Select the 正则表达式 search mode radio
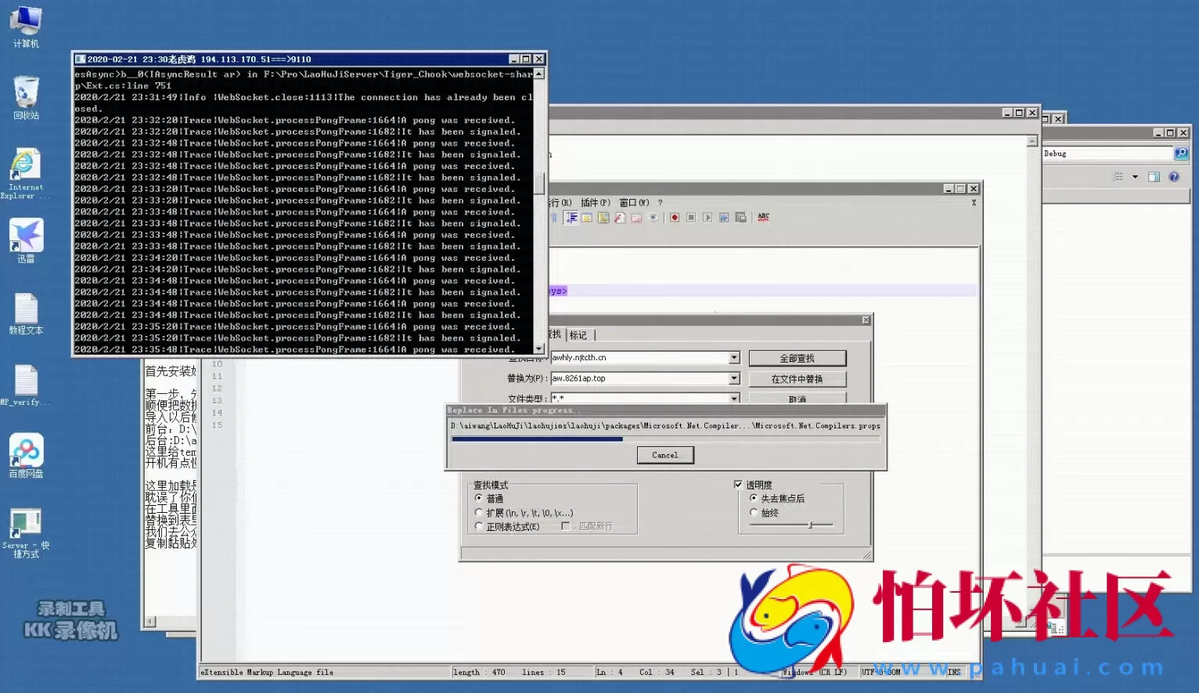The height and width of the screenshot is (693, 1199). coord(479,526)
